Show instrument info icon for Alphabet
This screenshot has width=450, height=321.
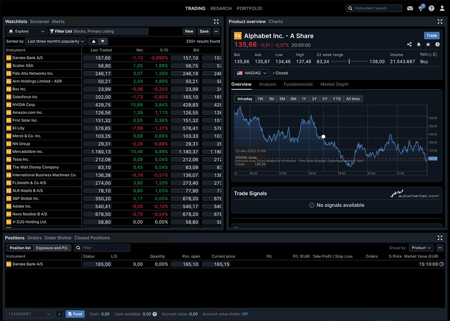coord(437,44)
